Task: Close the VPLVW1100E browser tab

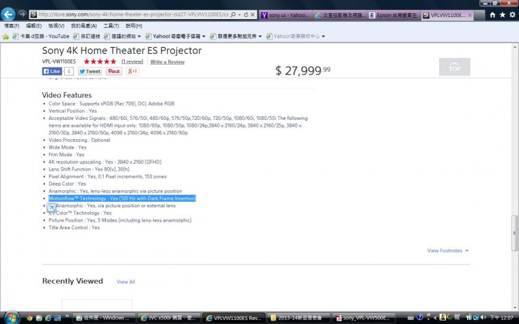Action: point(470,15)
